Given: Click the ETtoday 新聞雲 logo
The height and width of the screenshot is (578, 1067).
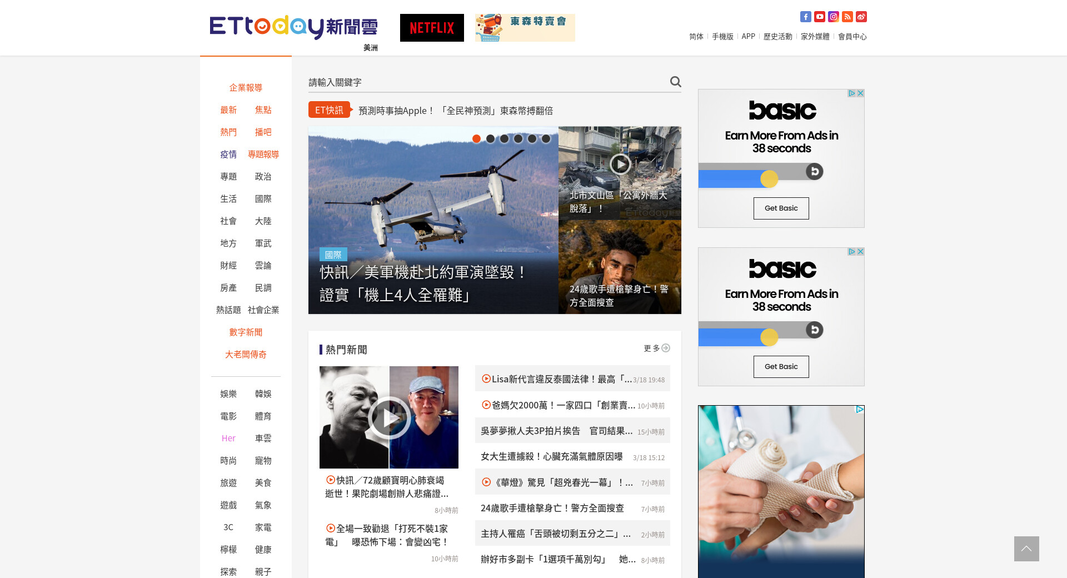Looking at the screenshot, I should click(293, 28).
